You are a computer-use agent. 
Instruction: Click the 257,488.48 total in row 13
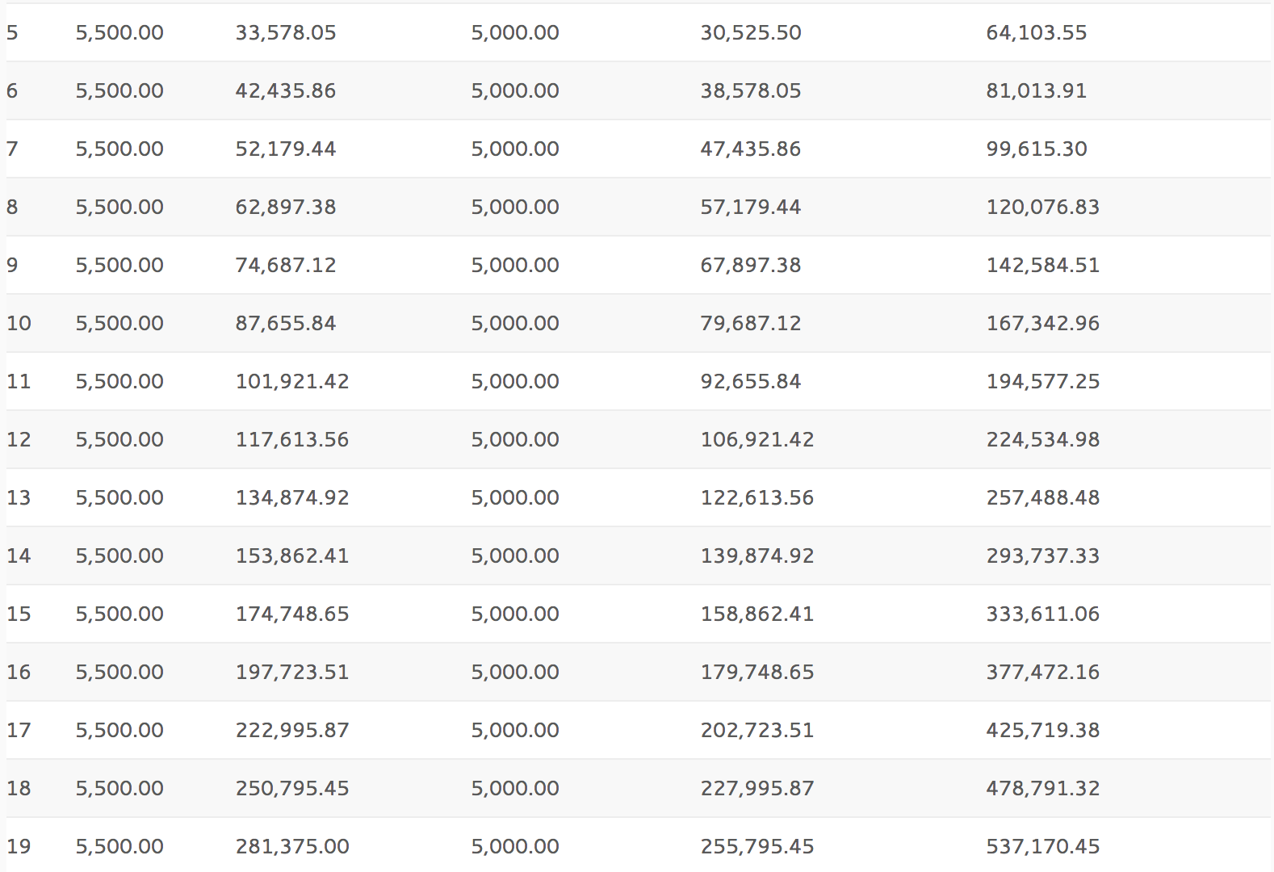pyautogui.click(x=1043, y=497)
